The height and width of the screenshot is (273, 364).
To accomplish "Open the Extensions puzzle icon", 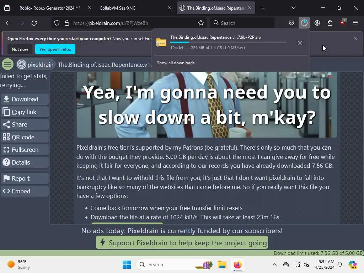I will click(x=330, y=23).
